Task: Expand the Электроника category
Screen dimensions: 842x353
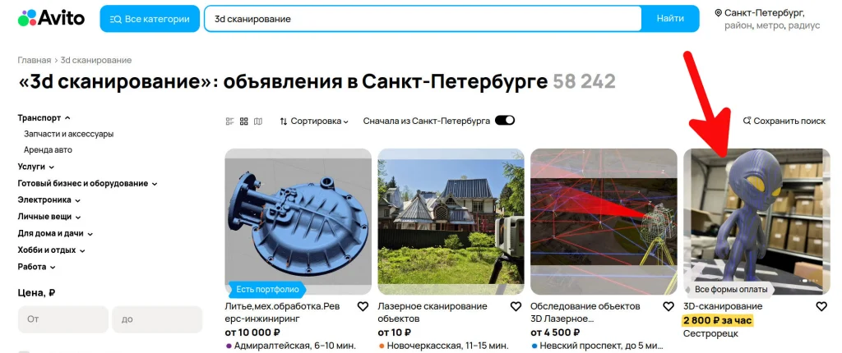Action: (x=49, y=200)
